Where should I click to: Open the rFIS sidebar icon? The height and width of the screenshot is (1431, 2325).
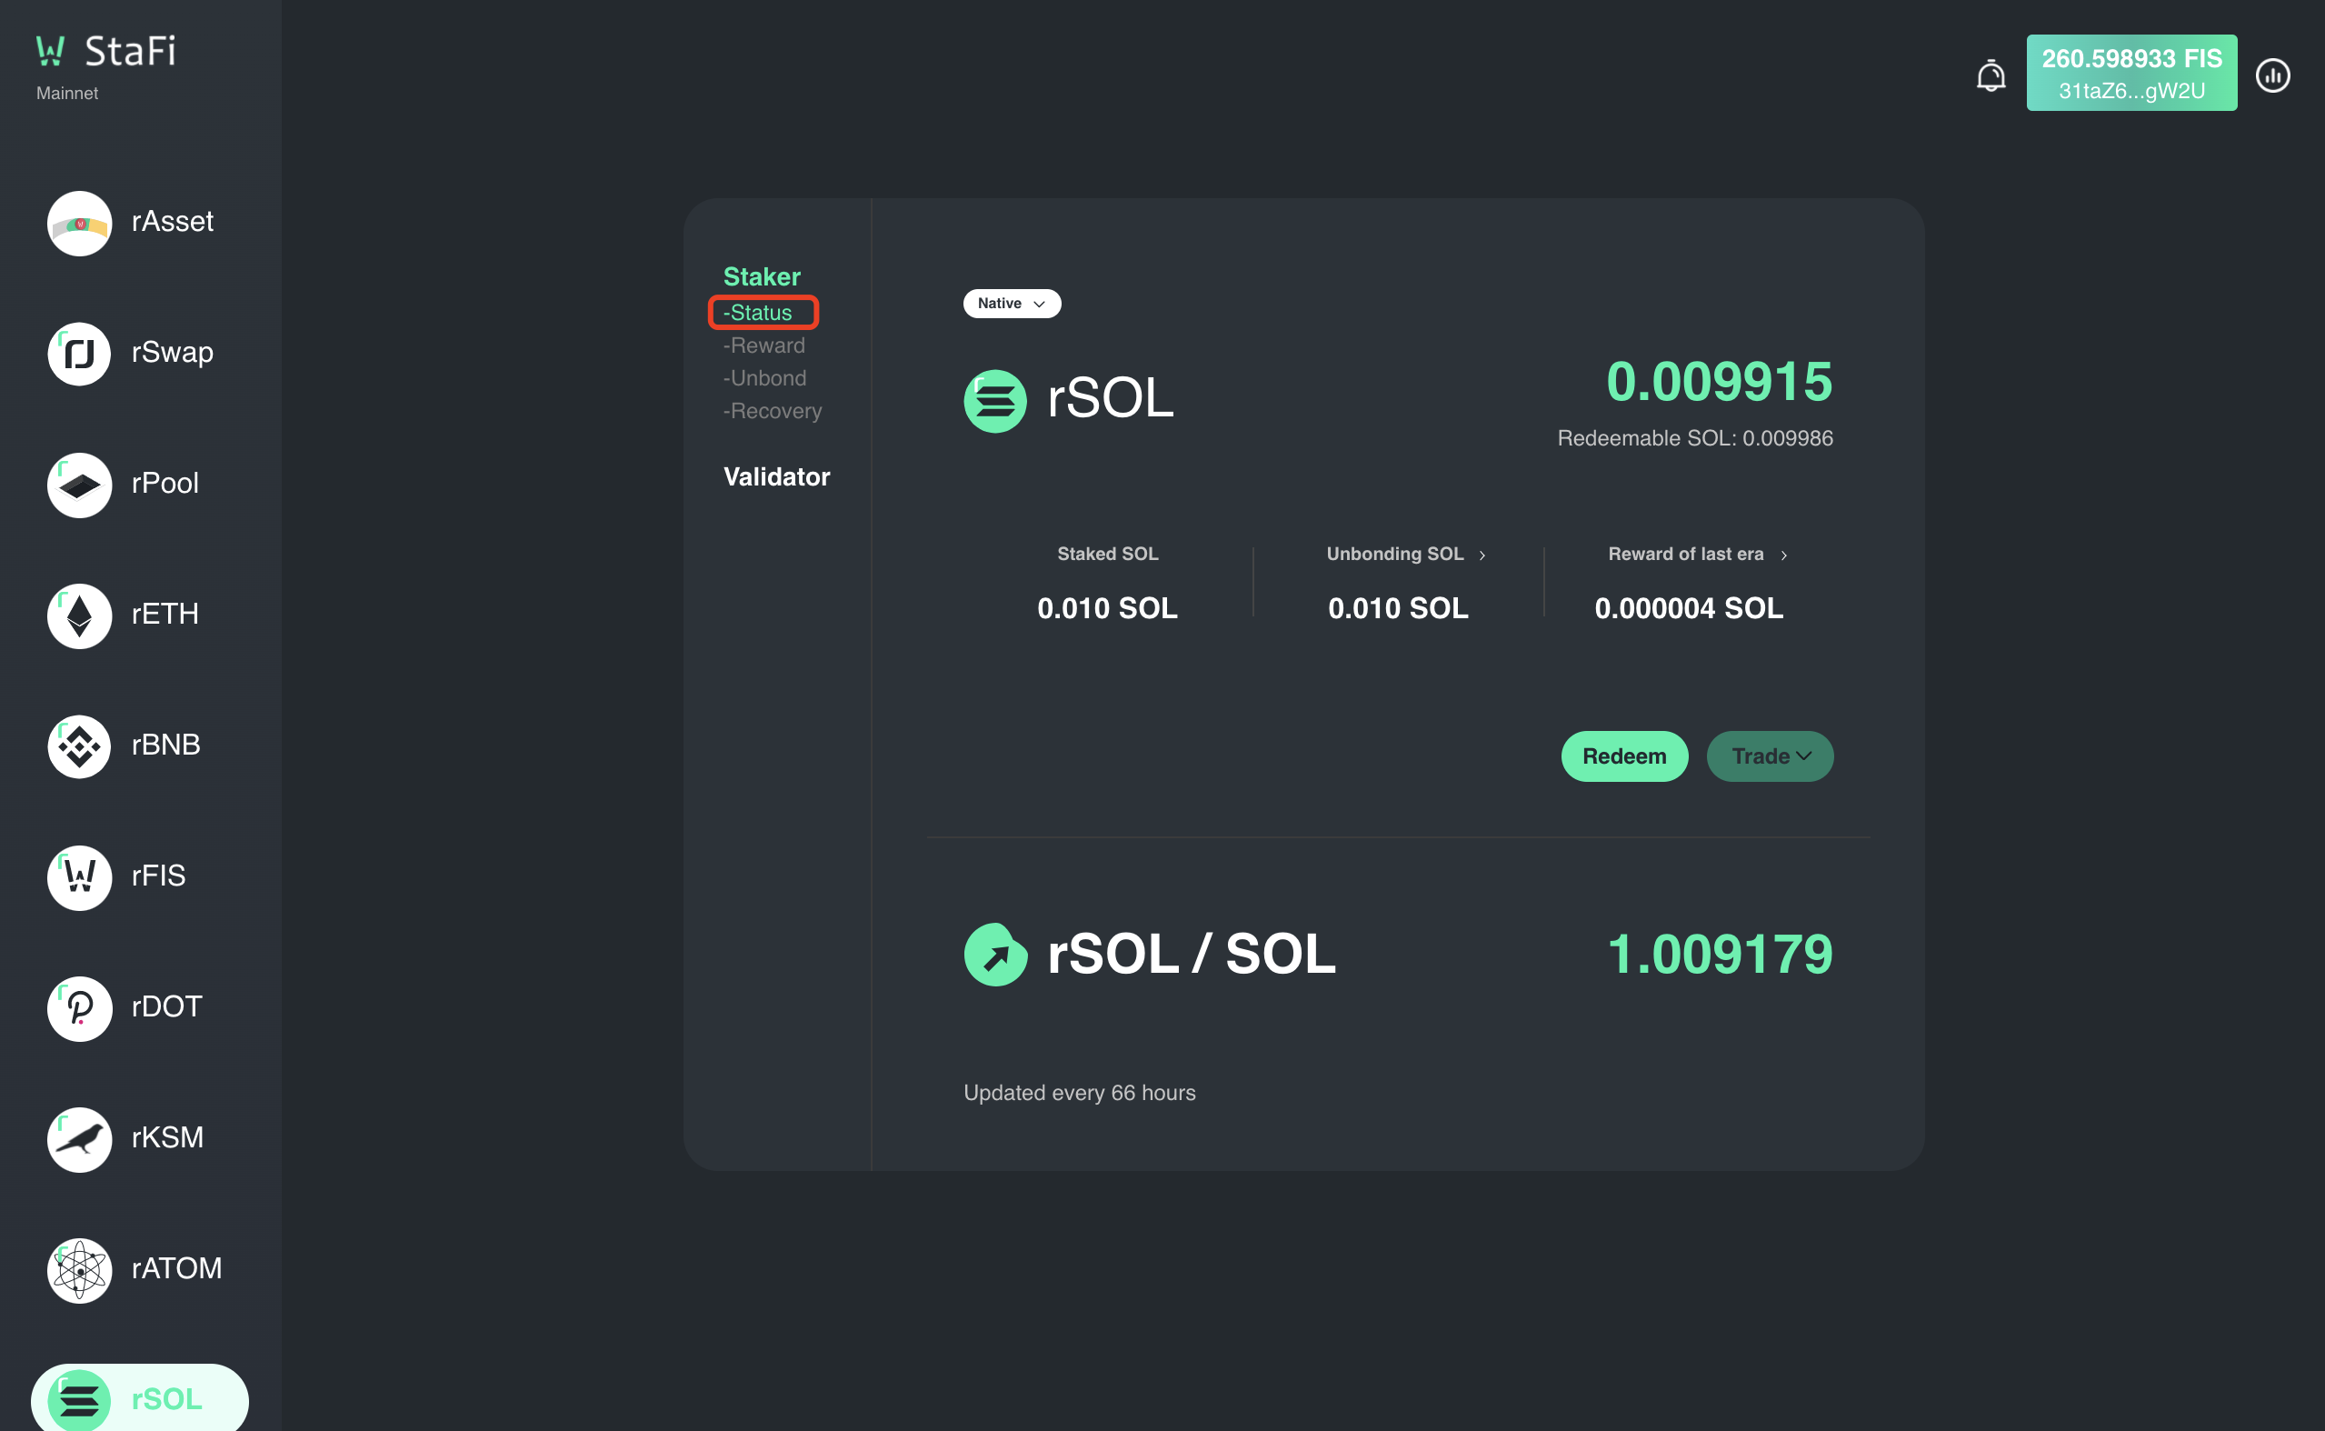pos(79,877)
